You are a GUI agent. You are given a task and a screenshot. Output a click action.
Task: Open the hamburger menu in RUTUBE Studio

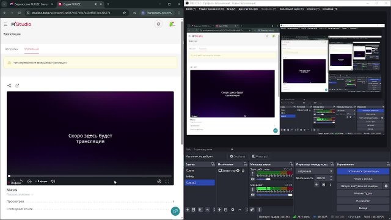pyautogui.click(x=5, y=24)
